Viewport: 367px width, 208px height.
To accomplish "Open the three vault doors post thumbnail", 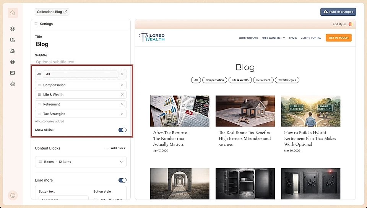I will coord(310,184).
